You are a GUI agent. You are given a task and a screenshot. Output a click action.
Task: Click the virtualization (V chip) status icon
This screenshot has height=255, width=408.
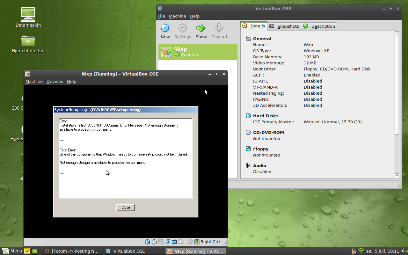181,242
